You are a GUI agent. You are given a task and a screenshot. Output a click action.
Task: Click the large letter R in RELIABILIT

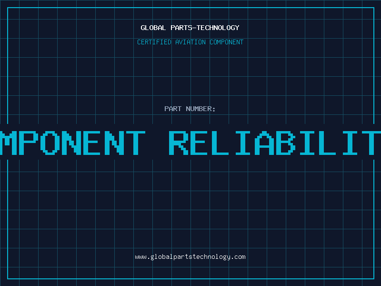click(x=179, y=143)
